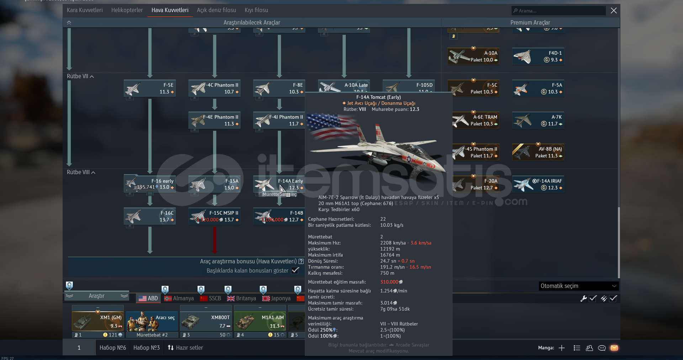Expand the slot bar above XM800T

tap(206, 307)
